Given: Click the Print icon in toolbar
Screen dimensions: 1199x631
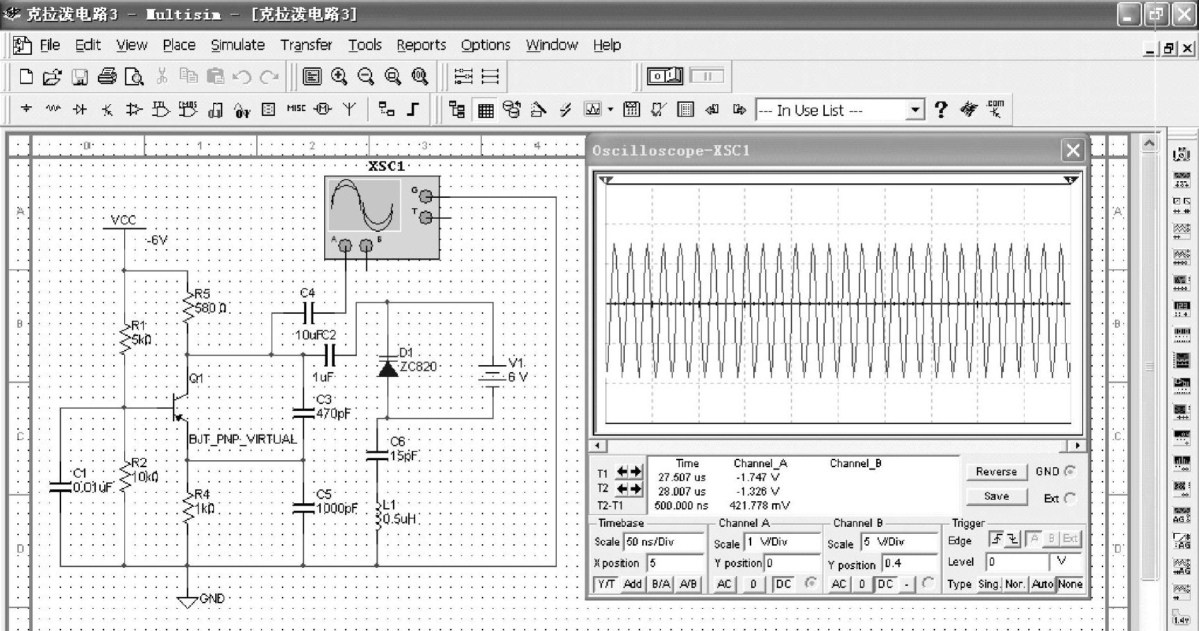Looking at the screenshot, I should point(107,76).
